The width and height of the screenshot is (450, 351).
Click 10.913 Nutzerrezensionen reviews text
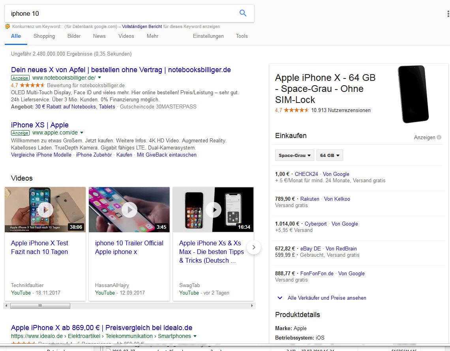tap(341, 110)
